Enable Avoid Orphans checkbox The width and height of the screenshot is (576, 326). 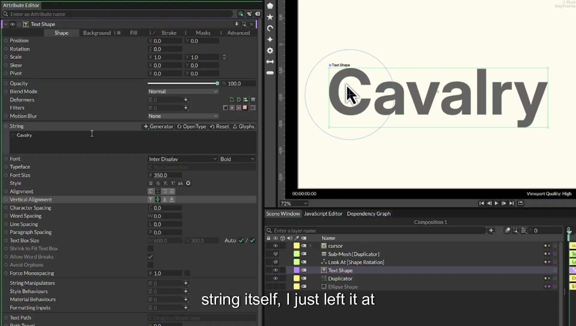click(x=150, y=265)
